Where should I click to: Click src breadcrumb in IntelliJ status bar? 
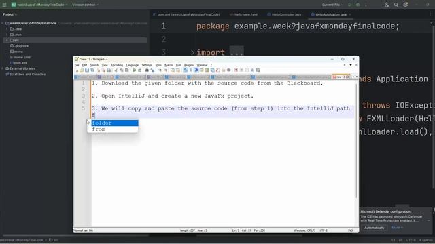pyautogui.click(x=54, y=240)
